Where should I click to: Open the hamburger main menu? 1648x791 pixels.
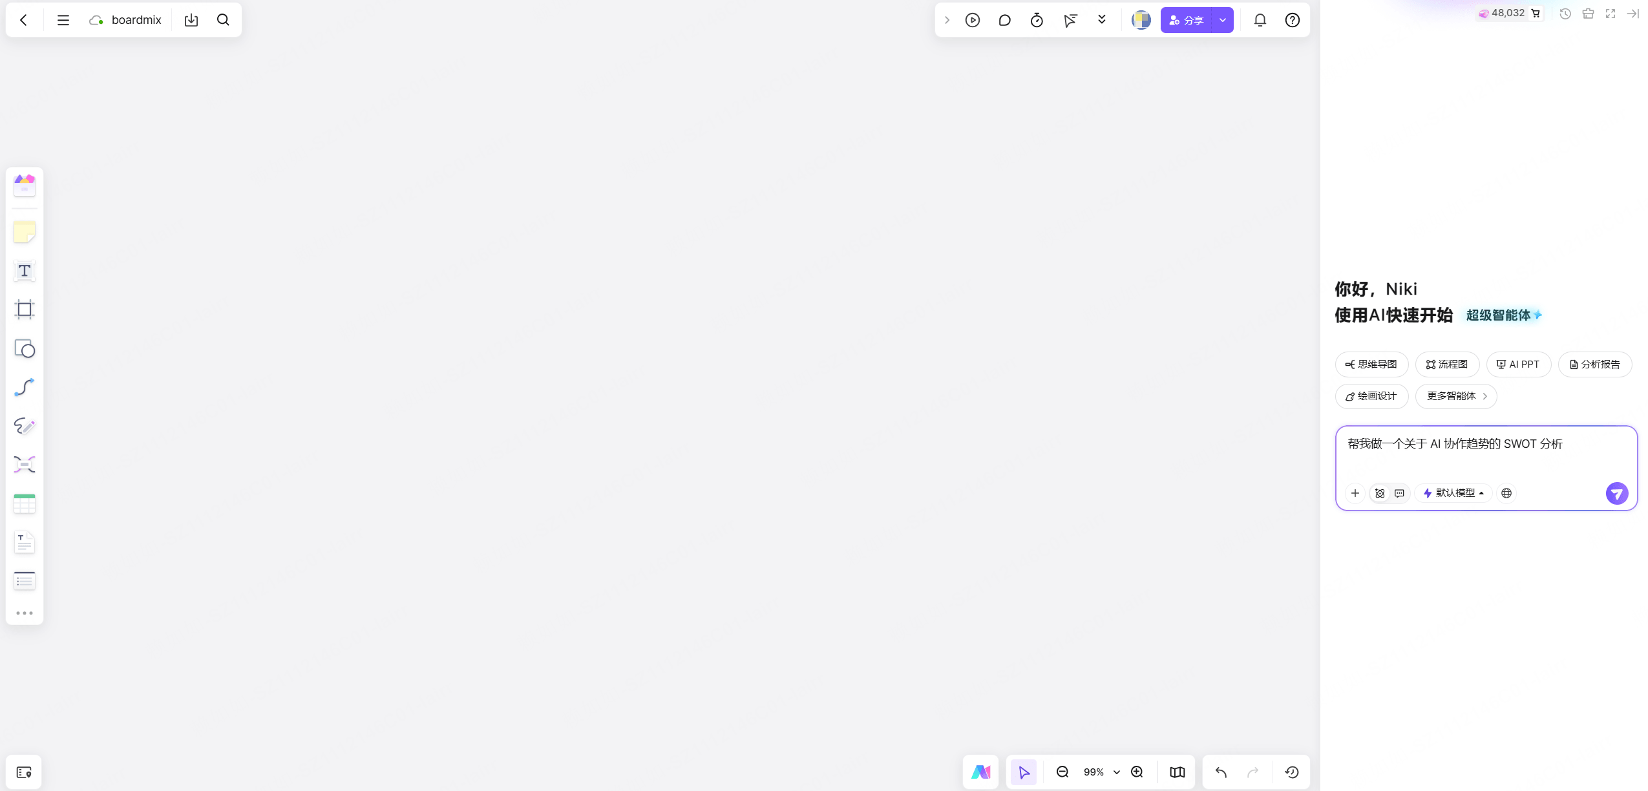pos(63,20)
